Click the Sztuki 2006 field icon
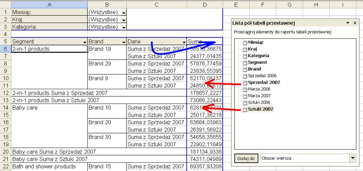 pos(245,103)
